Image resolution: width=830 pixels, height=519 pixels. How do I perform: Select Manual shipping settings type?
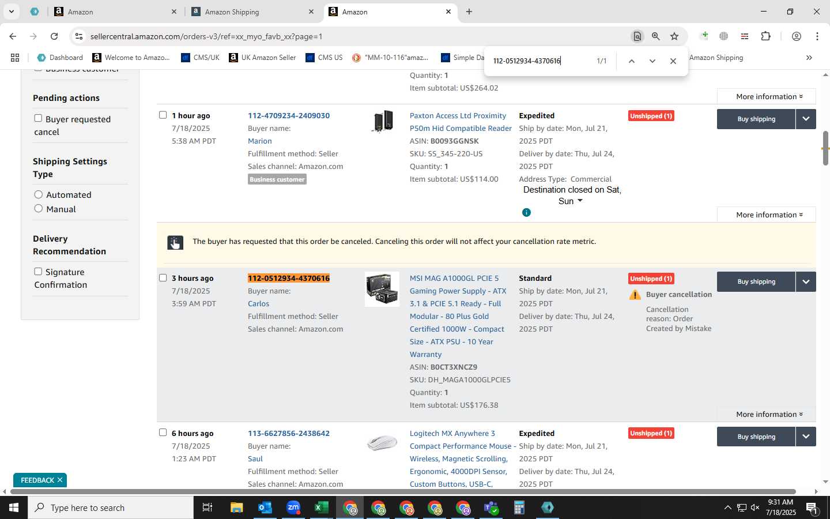coord(39,209)
